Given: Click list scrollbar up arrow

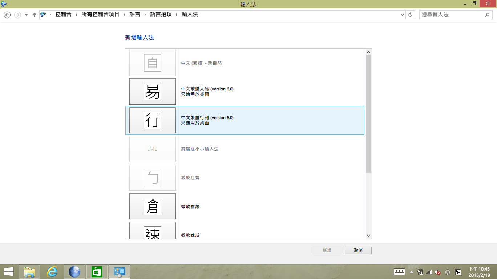Looking at the screenshot, I should 368,52.
